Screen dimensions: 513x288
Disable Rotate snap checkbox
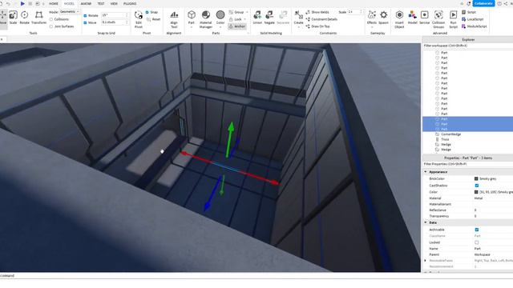pos(86,15)
